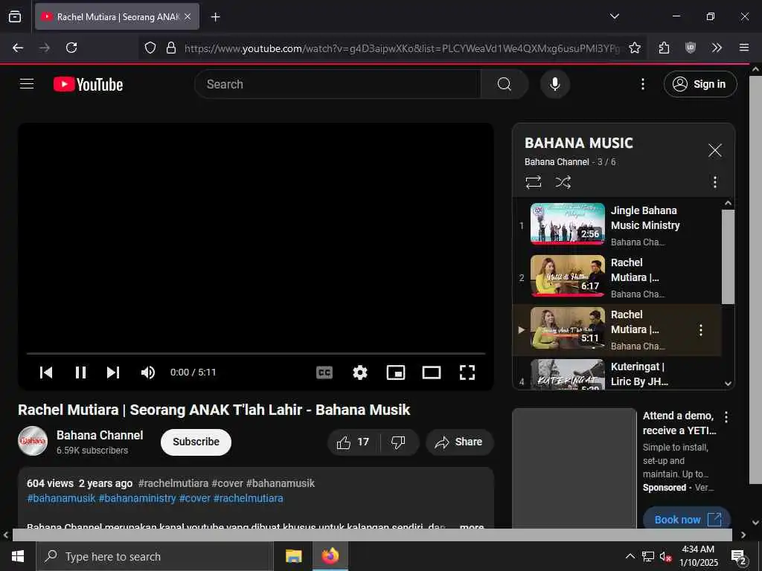Like the video
762x571 pixels.
[x=353, y=442]
